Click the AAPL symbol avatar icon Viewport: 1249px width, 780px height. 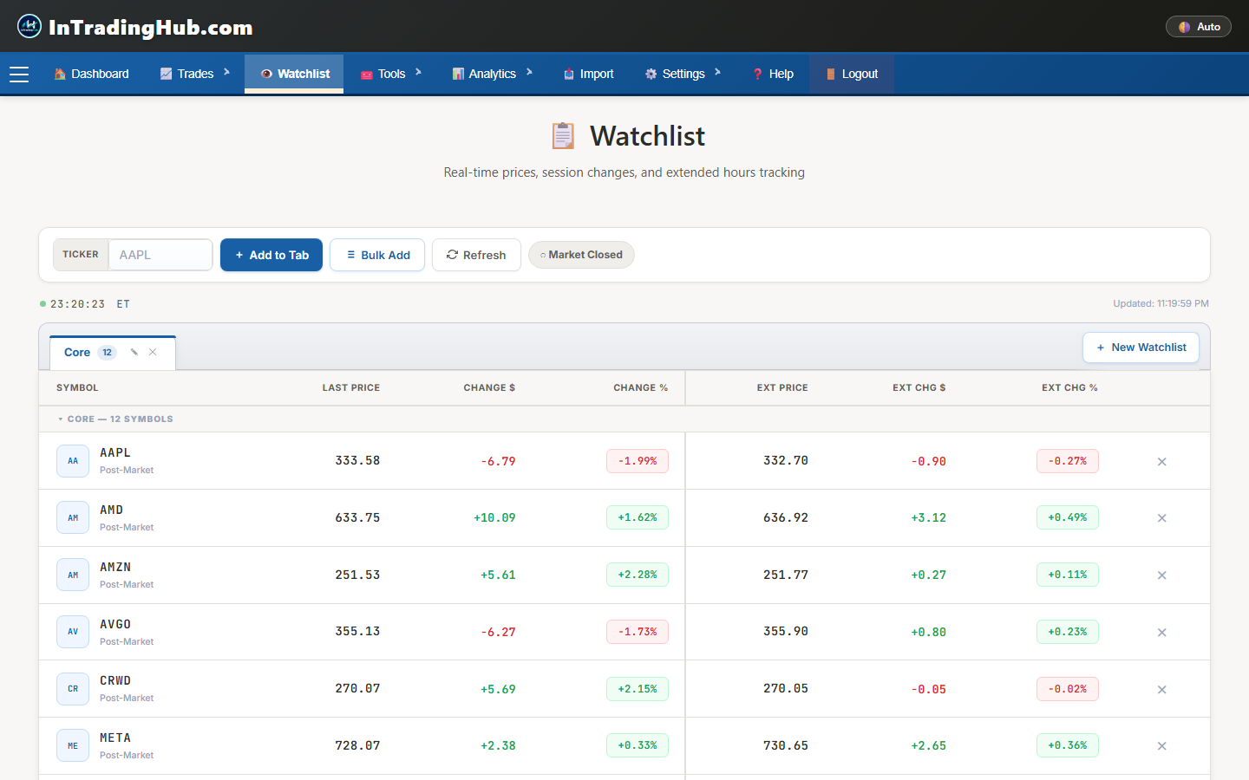[73, 461]
